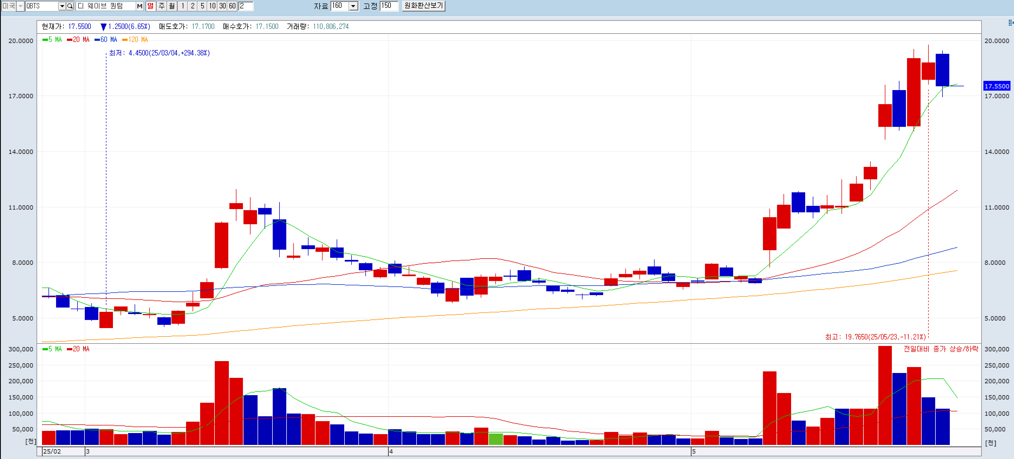Select the 1-minute interval button

pyautogui.click(x=183, y=6)
